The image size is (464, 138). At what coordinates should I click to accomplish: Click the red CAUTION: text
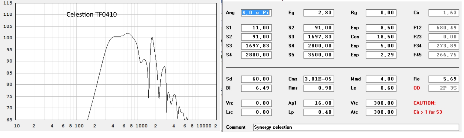[x=424, y=103]
